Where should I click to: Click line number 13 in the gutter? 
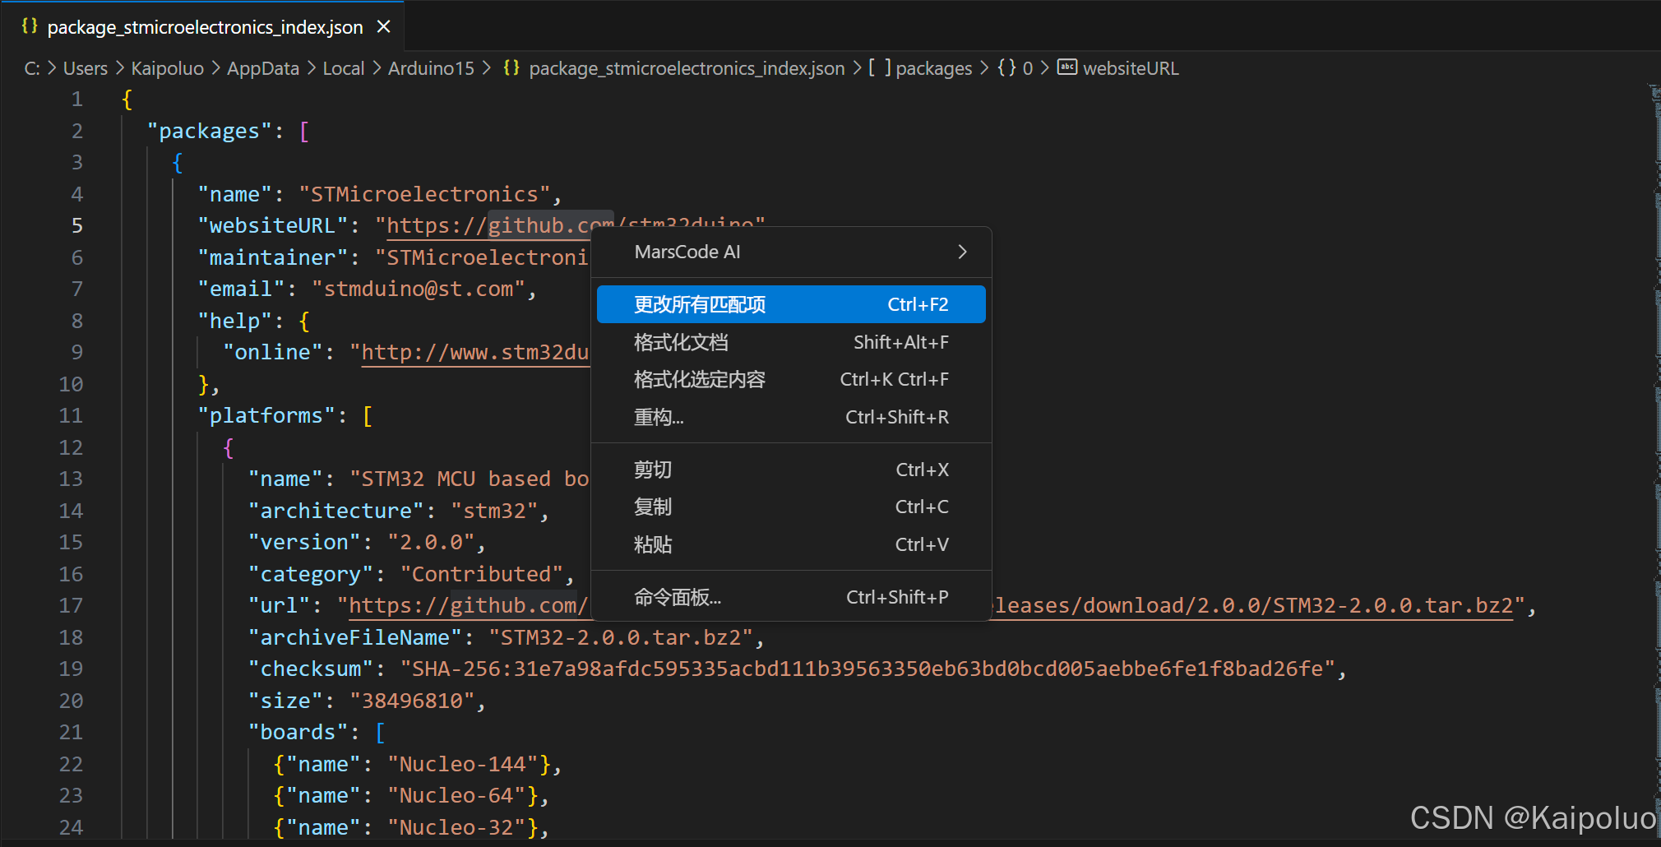click(71, 479)
